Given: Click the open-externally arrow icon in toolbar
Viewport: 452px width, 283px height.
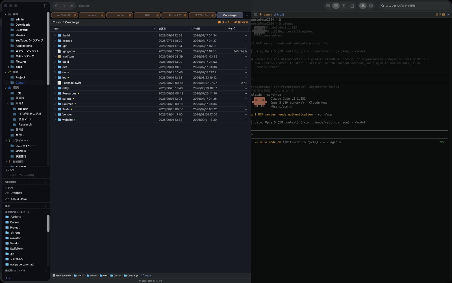Looking at the screenshot, I should point(371,6).
